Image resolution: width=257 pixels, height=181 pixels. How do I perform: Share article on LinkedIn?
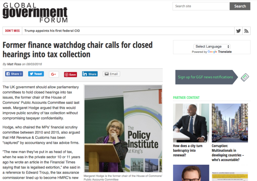coord(90,74)
